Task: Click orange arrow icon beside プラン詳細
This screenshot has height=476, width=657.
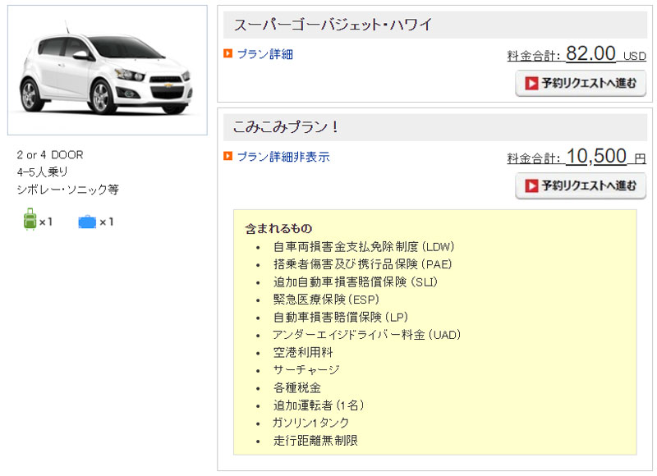Action: (228, 53)
